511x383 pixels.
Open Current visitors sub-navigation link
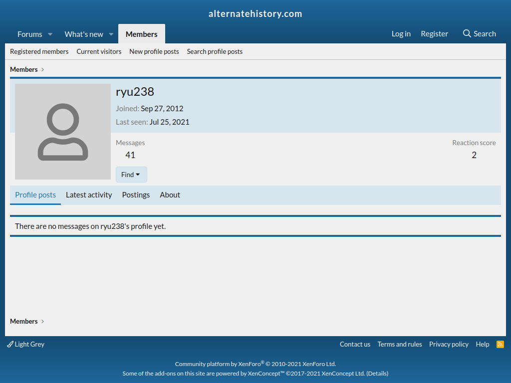(x=99, y=51)
